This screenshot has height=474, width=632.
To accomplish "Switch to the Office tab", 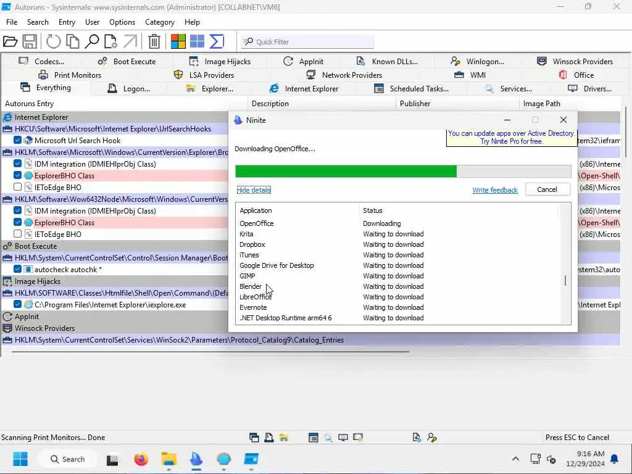I will [576, 75].
